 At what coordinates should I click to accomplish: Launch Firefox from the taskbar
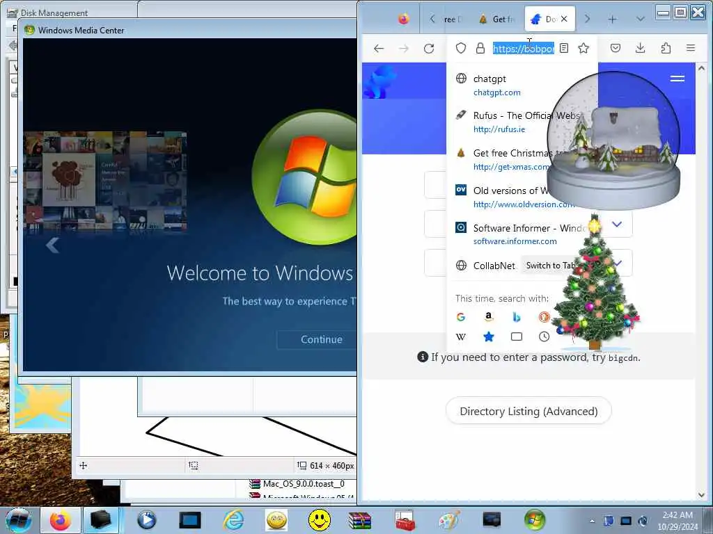pos(61,520)
